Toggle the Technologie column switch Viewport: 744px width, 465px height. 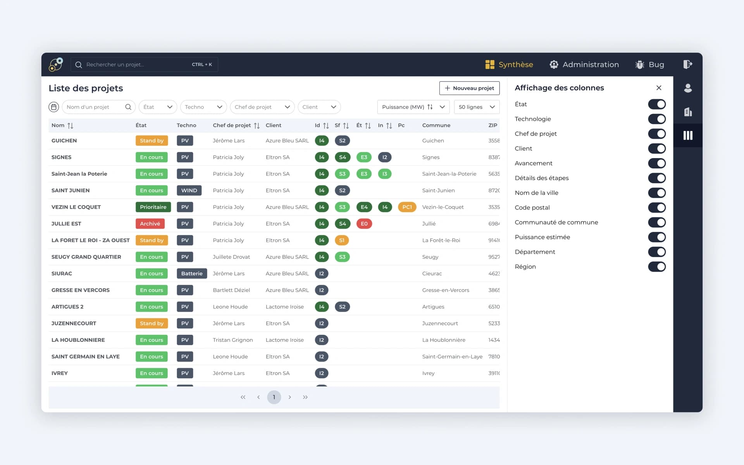(657, 119)
